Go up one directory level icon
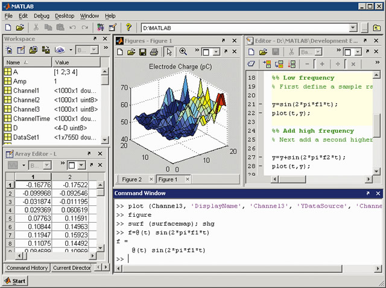 coord(376,28)
